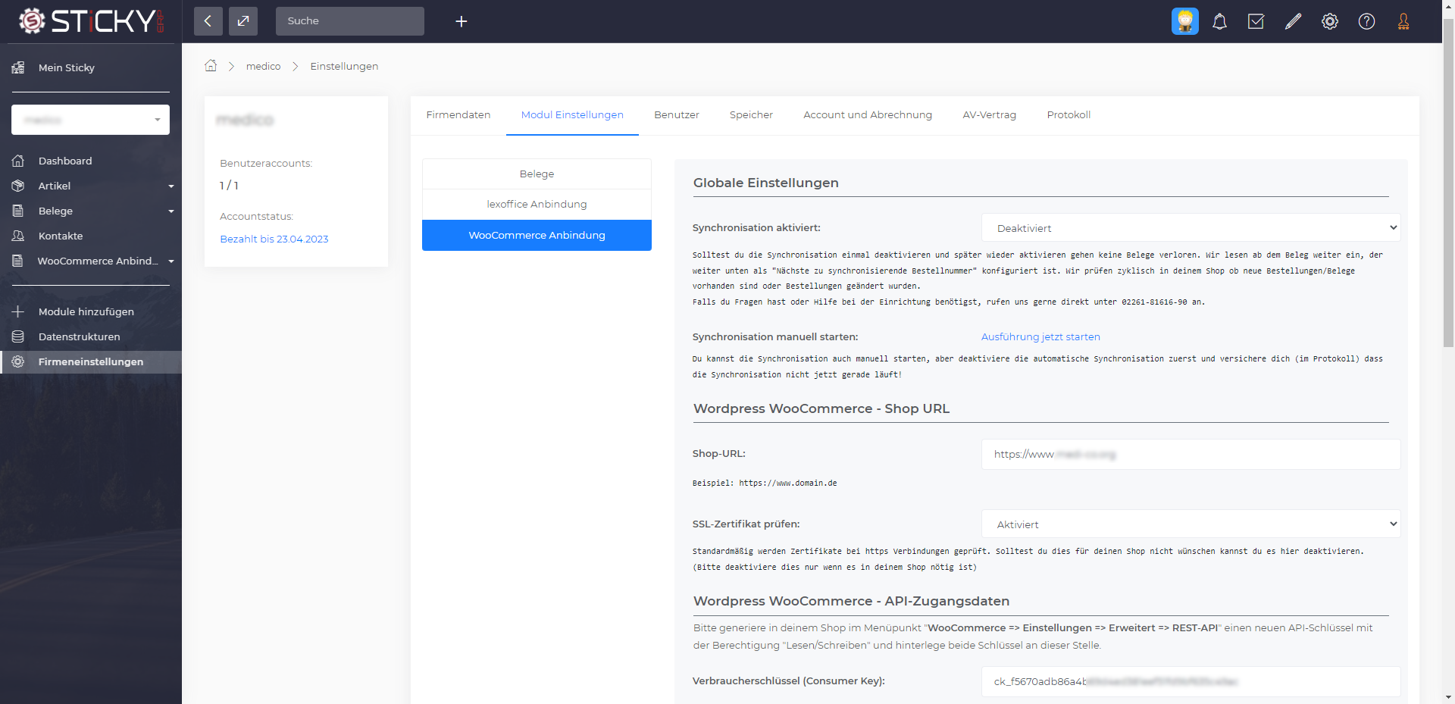This screenshot has height=704, width=1455.
Task: Click the Bezahlt bis 23.04.2023 link
Action: 274,239
